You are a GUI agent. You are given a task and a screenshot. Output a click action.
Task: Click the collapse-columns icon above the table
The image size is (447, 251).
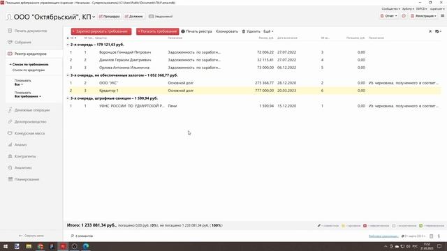tap(430, 31)
